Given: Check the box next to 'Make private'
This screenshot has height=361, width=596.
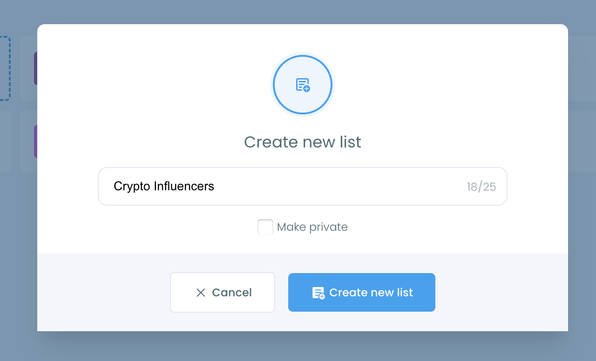Looking at the screenshot, I should pos(265,227).
